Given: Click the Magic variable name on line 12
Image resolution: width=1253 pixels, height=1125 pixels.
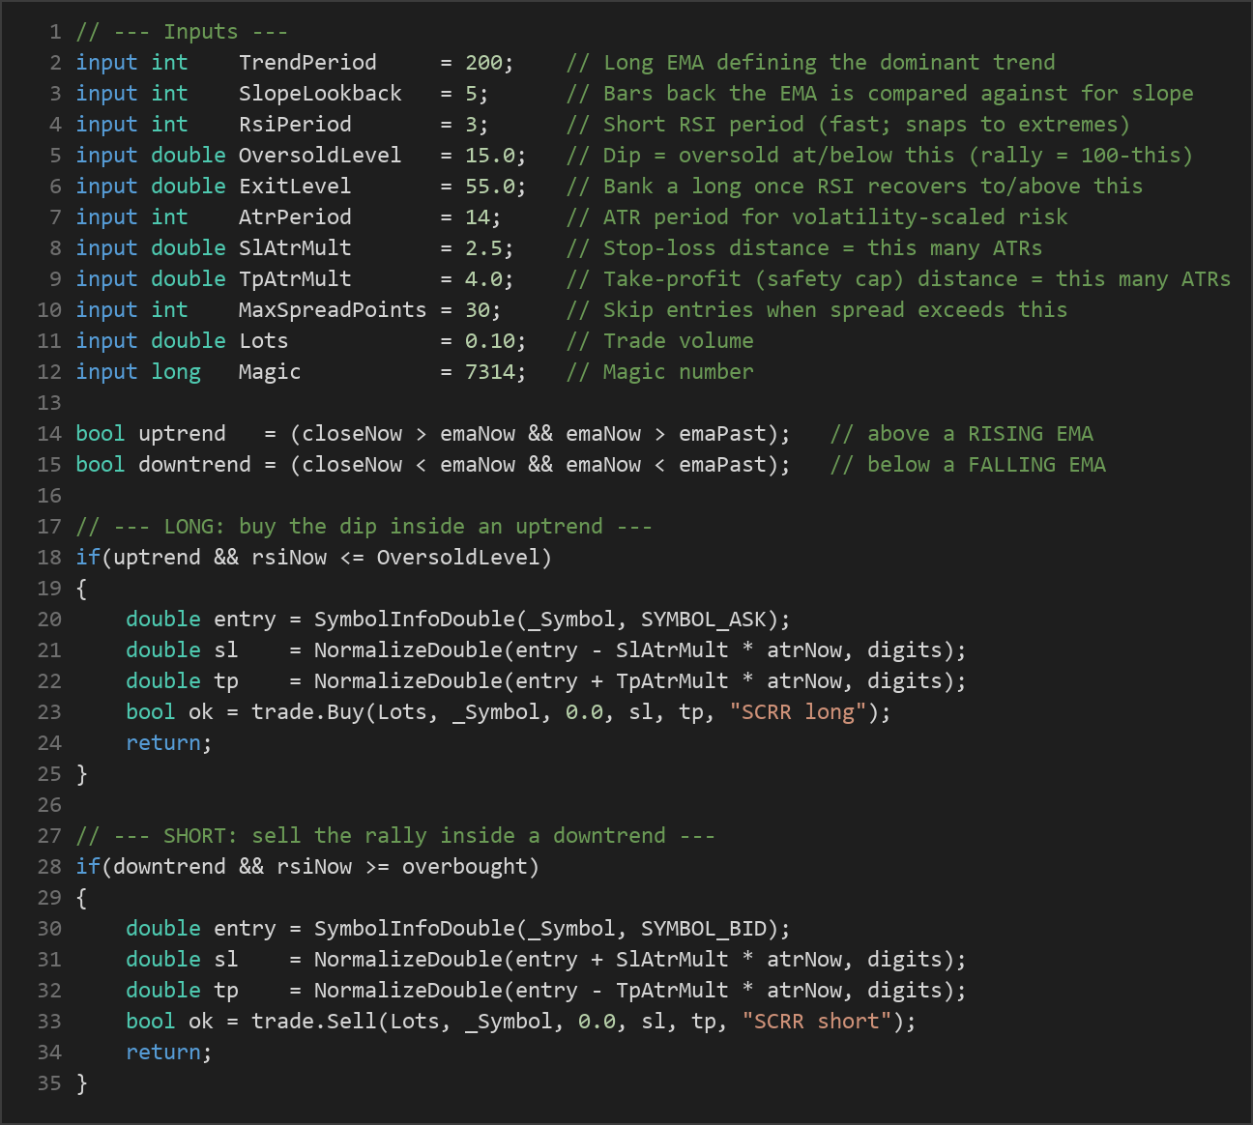Looking at the screenshot, I should [x=270, y=372].
